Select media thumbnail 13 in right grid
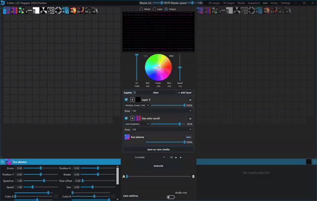Image resolution: width=317 pixels, height=201 pixels. (288, 10)
